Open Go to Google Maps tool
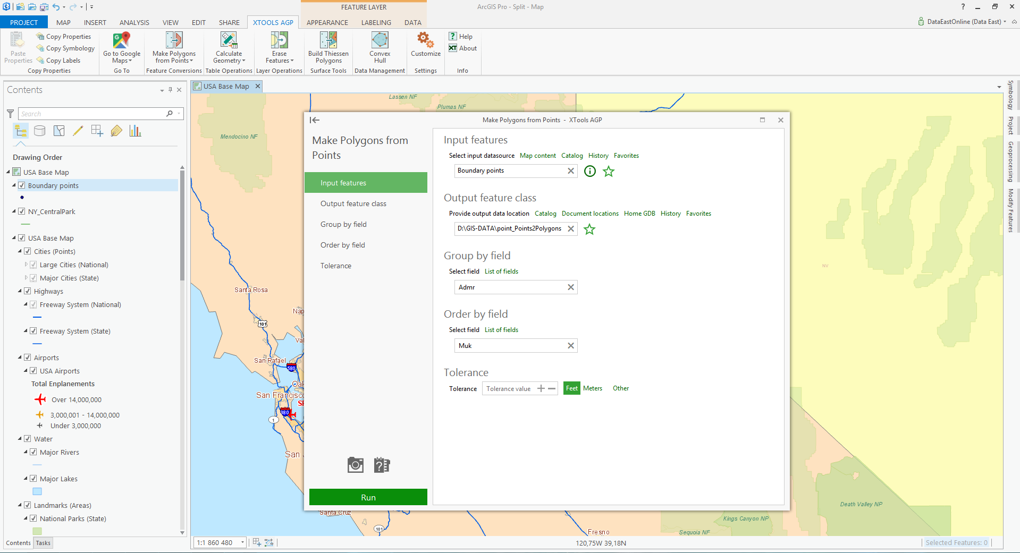 (122, 47)
